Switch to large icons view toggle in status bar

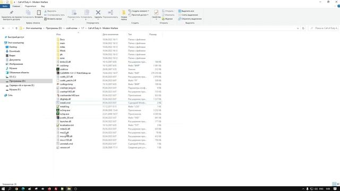[338, 184]
